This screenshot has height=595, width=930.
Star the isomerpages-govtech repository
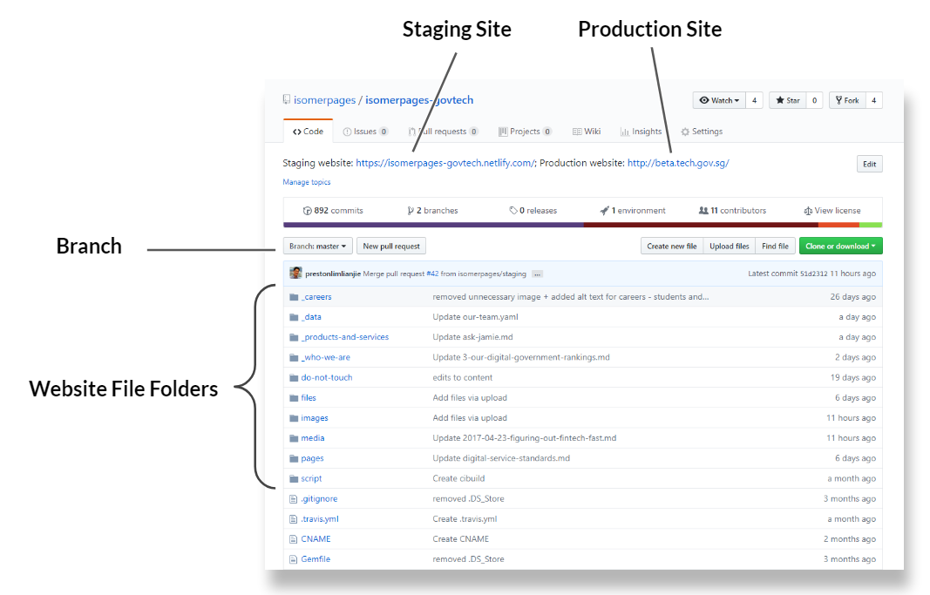787,100
